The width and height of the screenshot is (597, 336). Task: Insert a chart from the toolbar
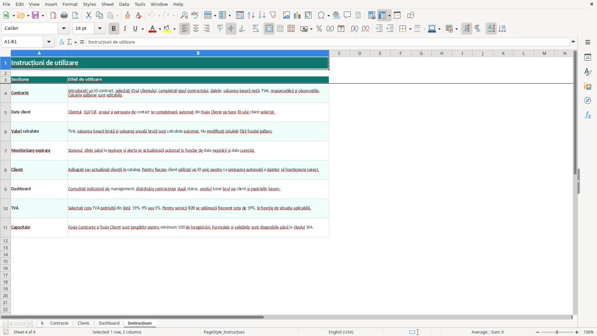point(298,15)
